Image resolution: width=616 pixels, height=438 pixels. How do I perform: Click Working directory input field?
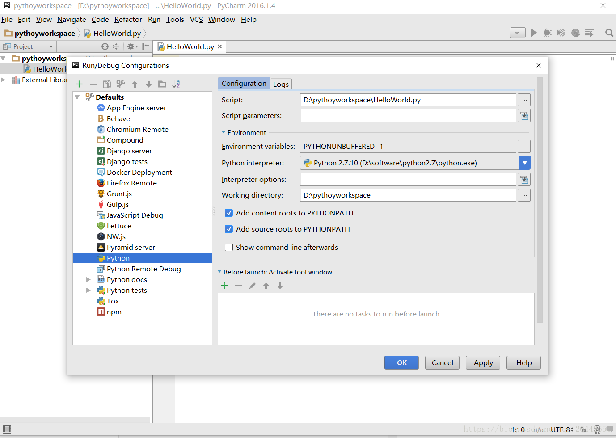pos(408,195)
